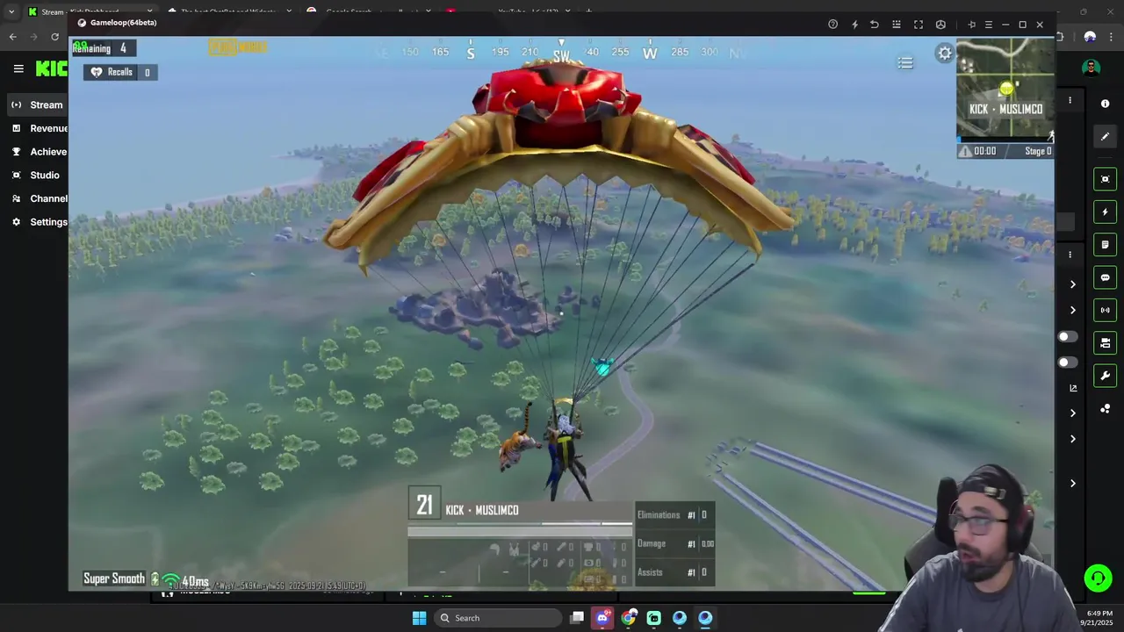Toggle Gameloop fullscreen mode icon
Screen dimensions: 1124x632
[x=919, y=25]
